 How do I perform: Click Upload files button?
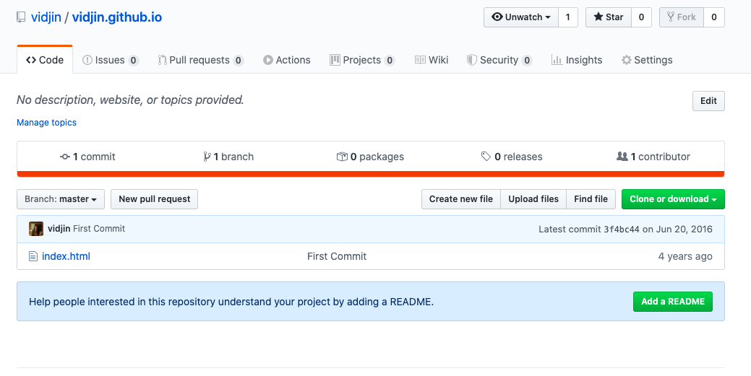click(533, 199)
